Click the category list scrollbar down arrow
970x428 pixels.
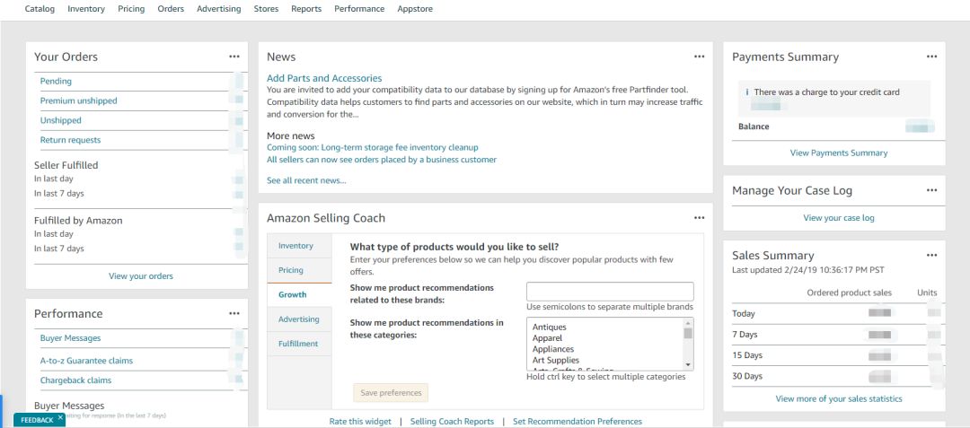coord(689,364)
